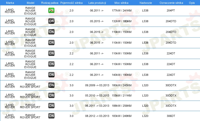Click the Marka column header

pyautogui.click(x=10, y=3)
